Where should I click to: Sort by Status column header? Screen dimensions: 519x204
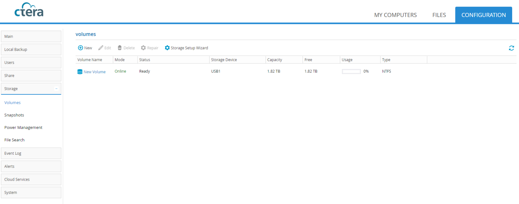tap(174, 60)
